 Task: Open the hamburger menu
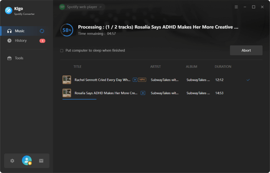(x=236, y=7)
